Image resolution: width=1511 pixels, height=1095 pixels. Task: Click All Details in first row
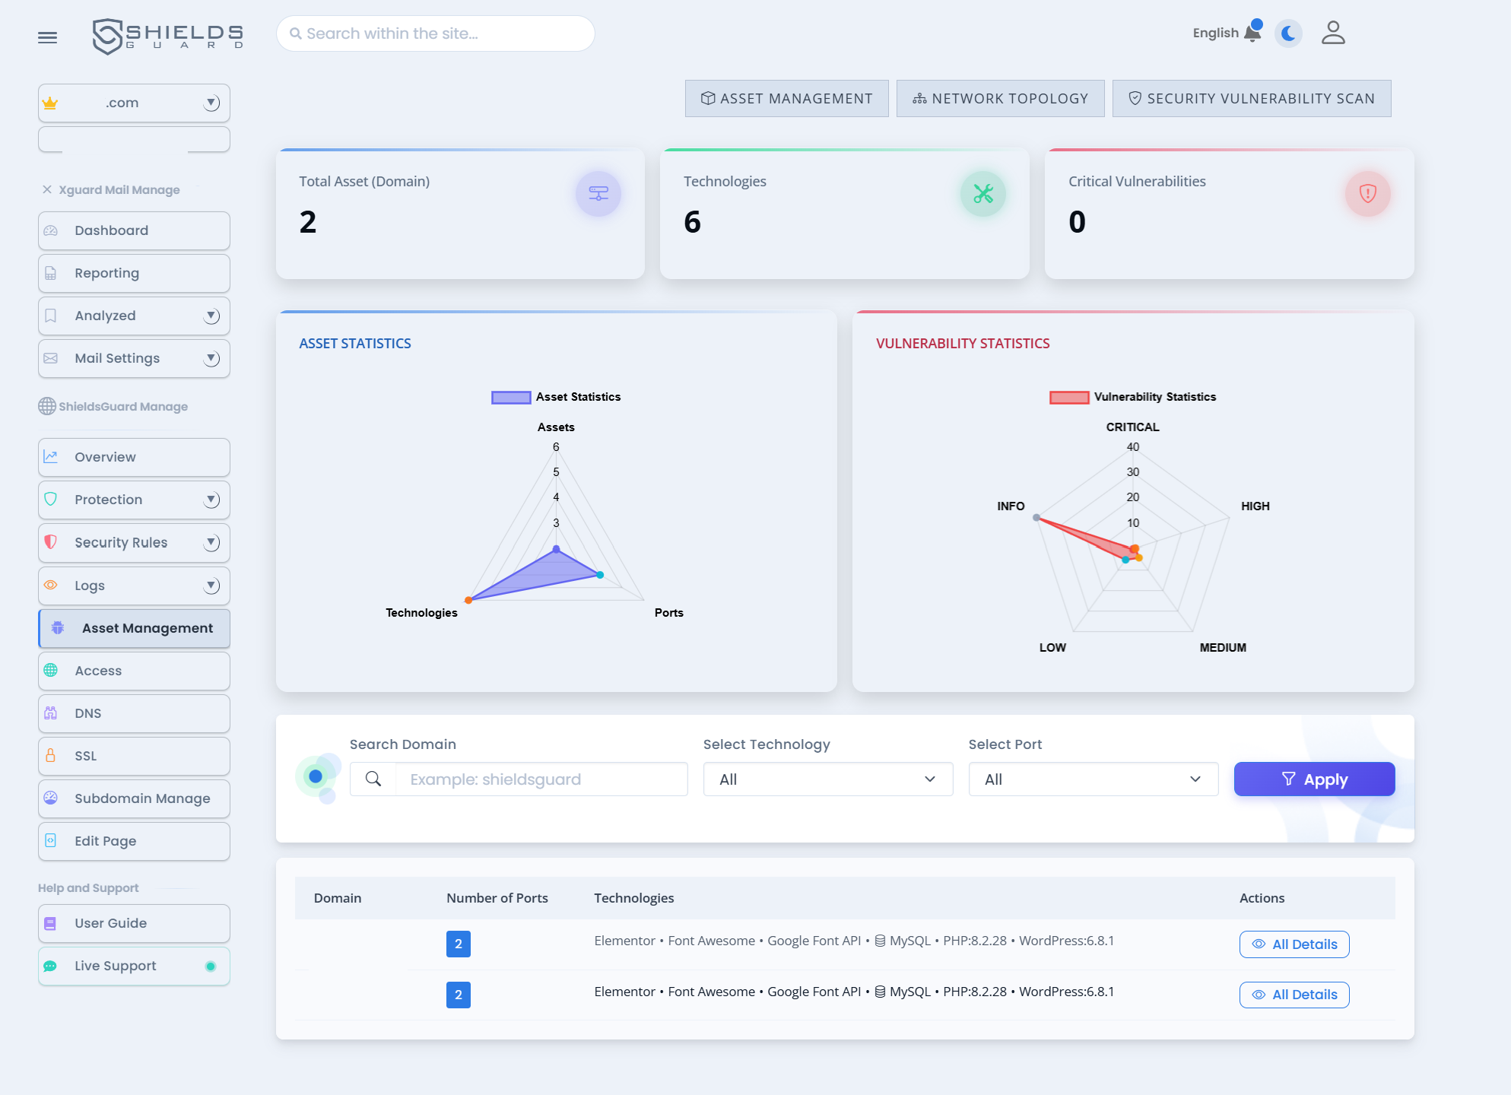(x=1294, y=944)
